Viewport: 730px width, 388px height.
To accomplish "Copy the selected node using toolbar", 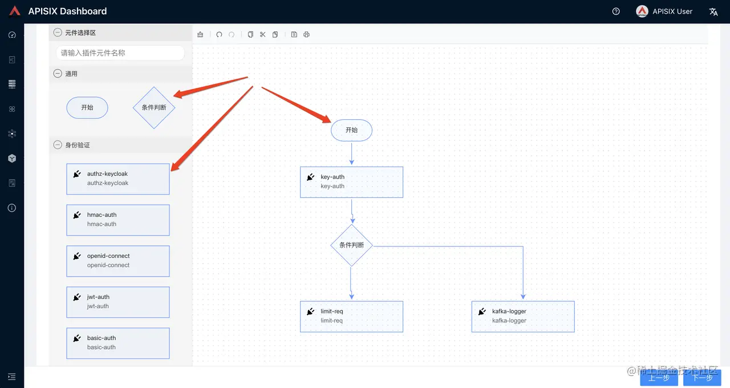I will pyautogui.click(x=250, y=35).
